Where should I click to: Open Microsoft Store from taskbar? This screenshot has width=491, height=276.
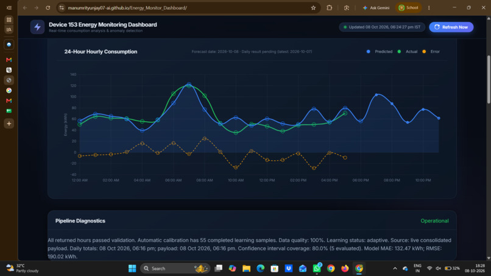(275, 269)
